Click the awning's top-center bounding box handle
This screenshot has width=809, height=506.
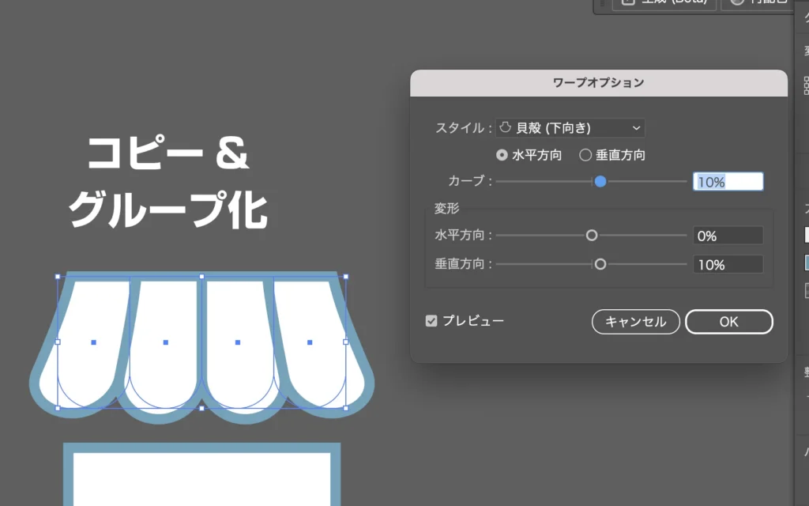point(201,277)
